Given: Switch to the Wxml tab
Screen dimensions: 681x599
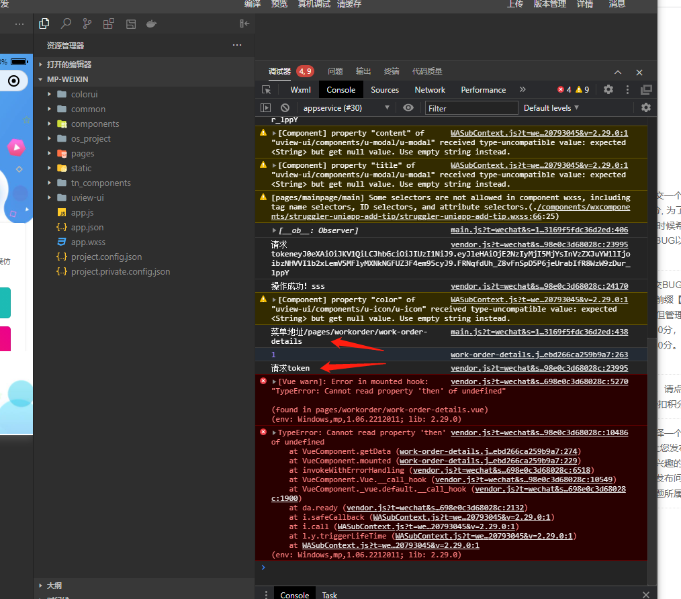Looking at the screenshot, I should coord(301,90).
